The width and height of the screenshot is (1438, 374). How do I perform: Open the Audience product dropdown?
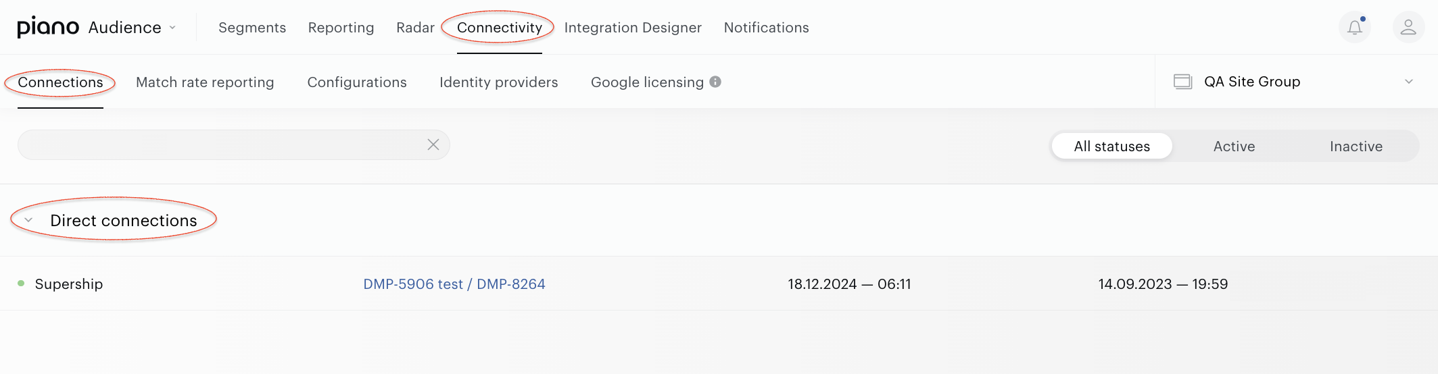133,27
